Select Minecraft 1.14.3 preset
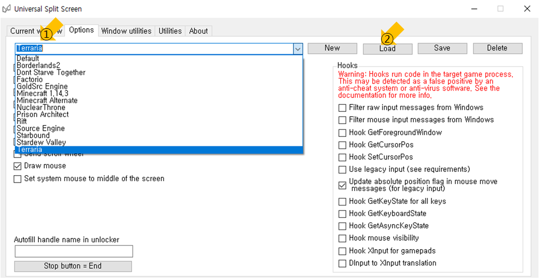The height and width of the screenshot is (280, 539). [x=159, y=94]
